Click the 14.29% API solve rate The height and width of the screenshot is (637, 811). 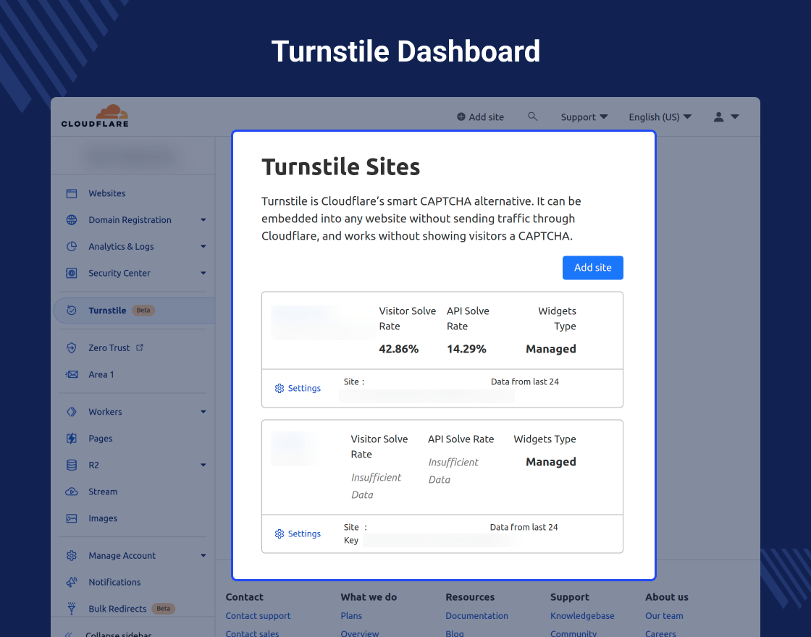pos(466,349)
